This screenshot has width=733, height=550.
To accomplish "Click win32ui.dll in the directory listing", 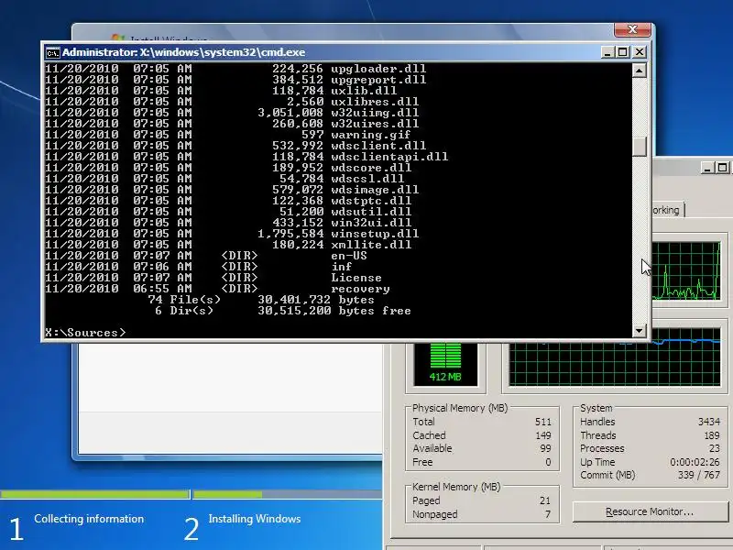I will click(x=371, y=223).
